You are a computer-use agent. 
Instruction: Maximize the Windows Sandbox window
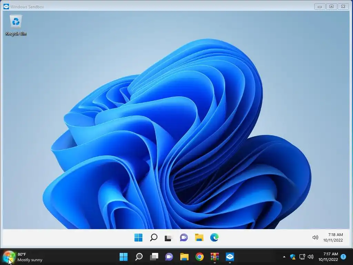[331, 7]
